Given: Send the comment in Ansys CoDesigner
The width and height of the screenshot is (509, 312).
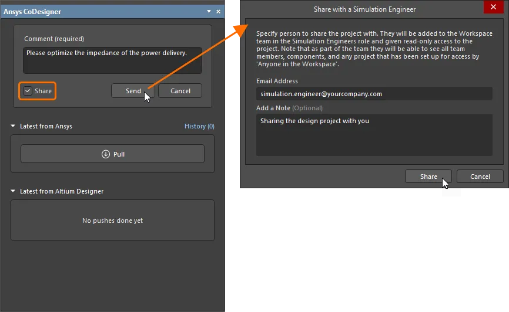Looking at the screenshot, I should click(133, 91).
